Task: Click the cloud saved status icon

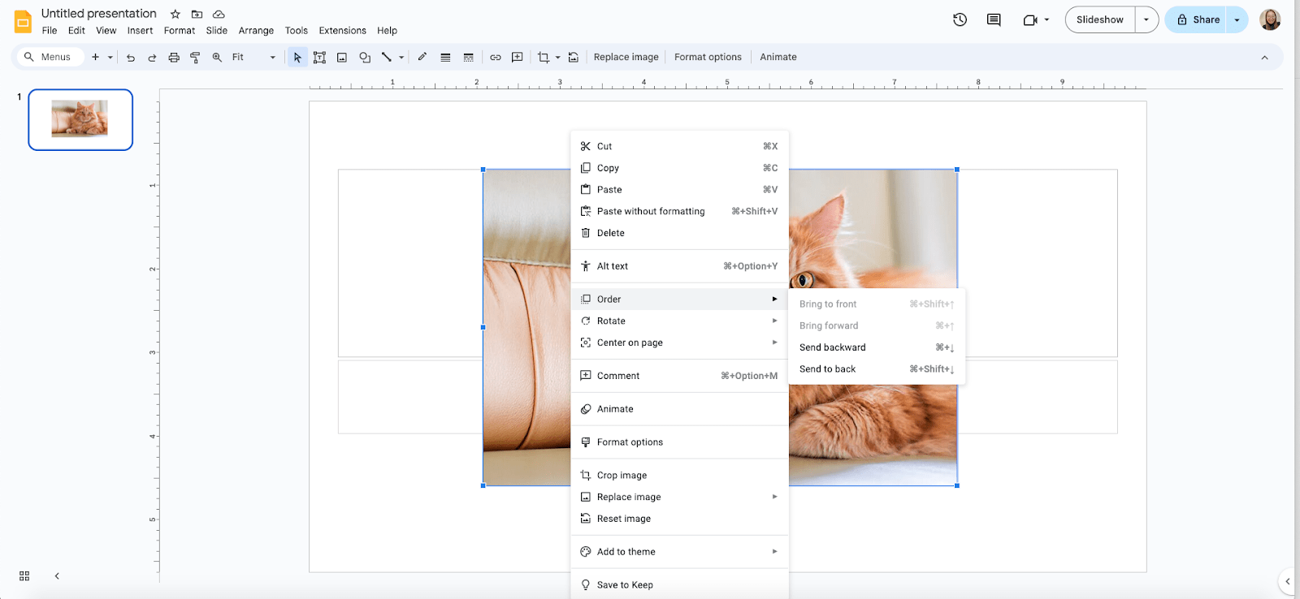Action: [x=219, y=14]
